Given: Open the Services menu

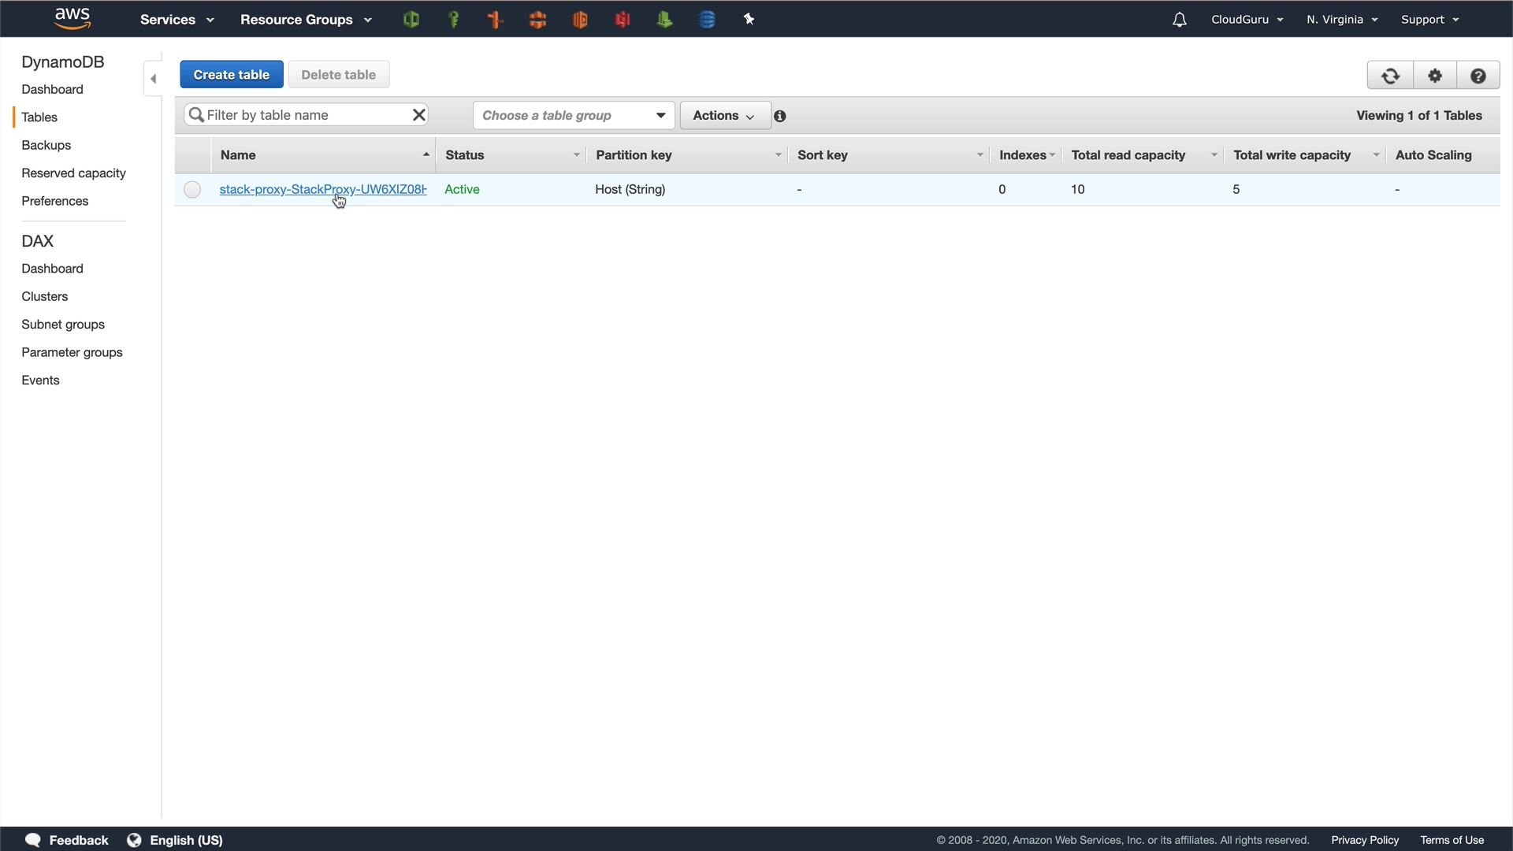Looking at the screenshot, I should click(177, 20).
